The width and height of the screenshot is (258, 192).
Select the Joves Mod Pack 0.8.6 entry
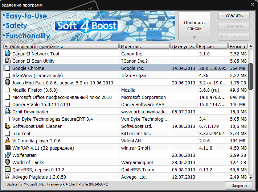pyautogui.click(x=63, y=83)
